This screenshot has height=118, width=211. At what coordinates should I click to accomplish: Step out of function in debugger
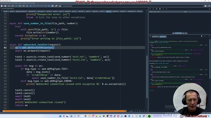click(x=42, y=6)
